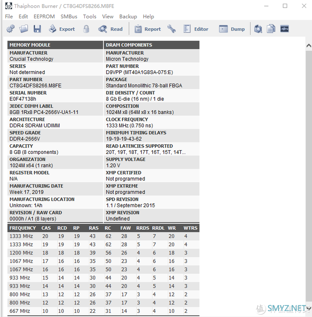Click the 1200 MHz frequency row
The width and height of the screenshot is (312, 317).
tap(103, 253)
